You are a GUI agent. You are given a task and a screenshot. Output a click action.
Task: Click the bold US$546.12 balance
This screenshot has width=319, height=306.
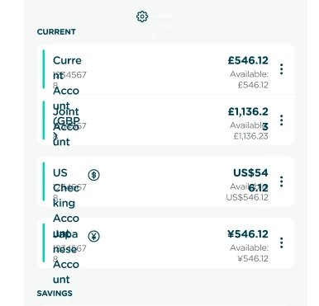[250, 180]
